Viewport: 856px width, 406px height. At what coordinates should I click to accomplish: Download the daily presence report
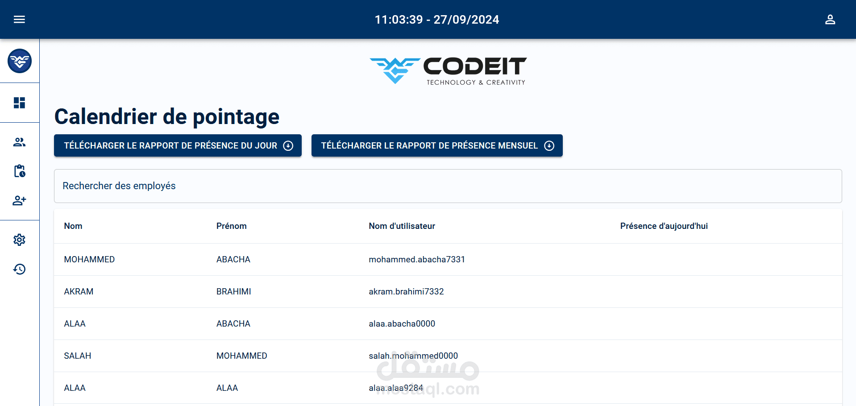click(178, 145)
